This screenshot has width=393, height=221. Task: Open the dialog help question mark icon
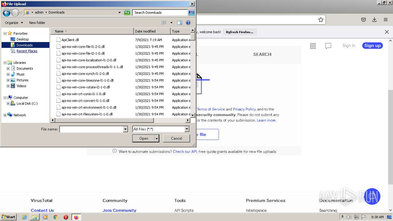click(x=188, y=23)
